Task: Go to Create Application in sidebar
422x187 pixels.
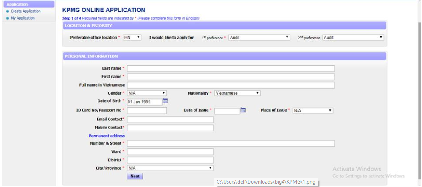Action: 25,11
